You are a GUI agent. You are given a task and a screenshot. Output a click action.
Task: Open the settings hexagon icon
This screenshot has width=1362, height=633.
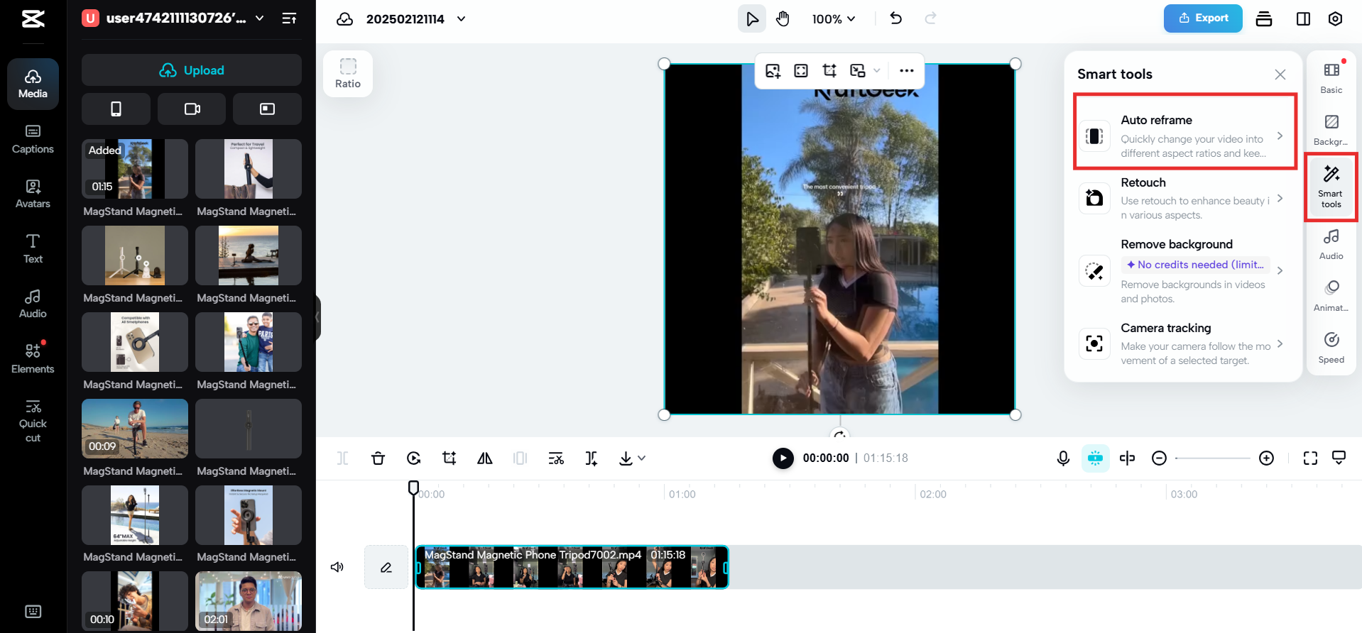1335,19
